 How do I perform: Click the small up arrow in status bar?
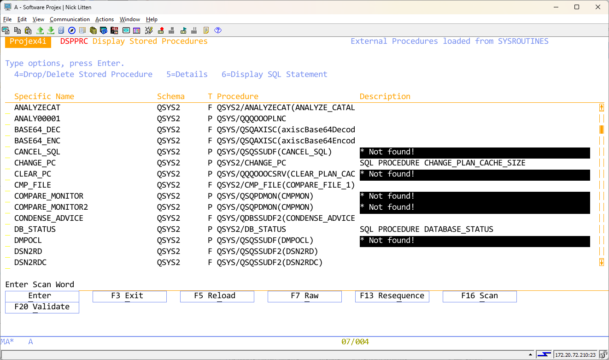click(530, 354)
